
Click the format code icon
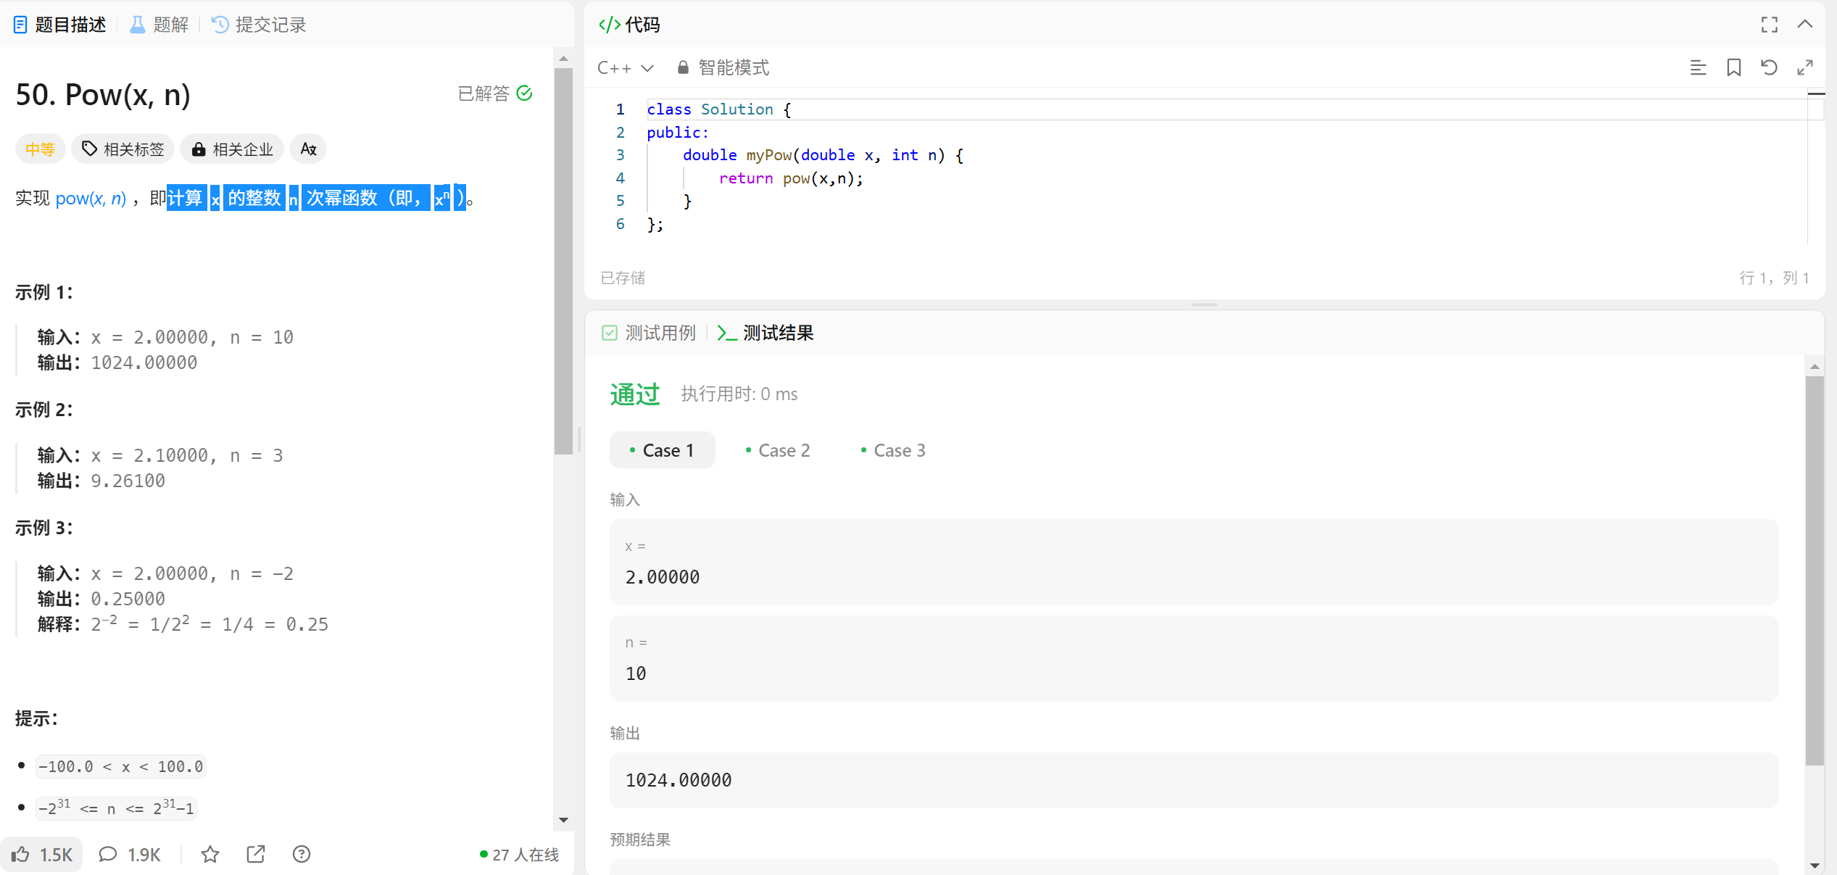coord(1698,67)
